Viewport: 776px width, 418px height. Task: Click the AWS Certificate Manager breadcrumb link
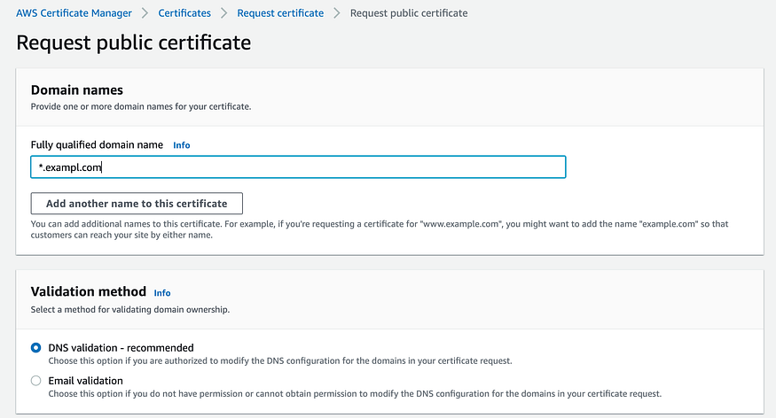click(x=74, y=13)
